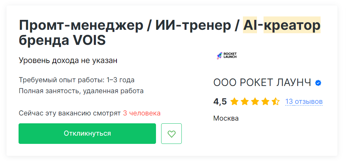Viewport: 346px width, 161px height.
Task: Add vacancy to favorites with heart icon
Action: click(x=171, y=134)
